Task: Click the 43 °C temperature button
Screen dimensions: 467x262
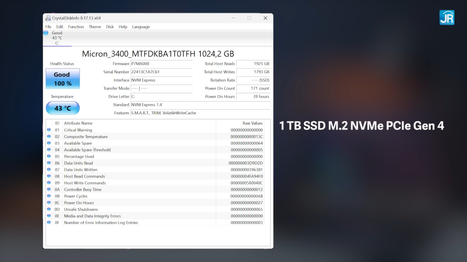Action: [x=63, y=108]
